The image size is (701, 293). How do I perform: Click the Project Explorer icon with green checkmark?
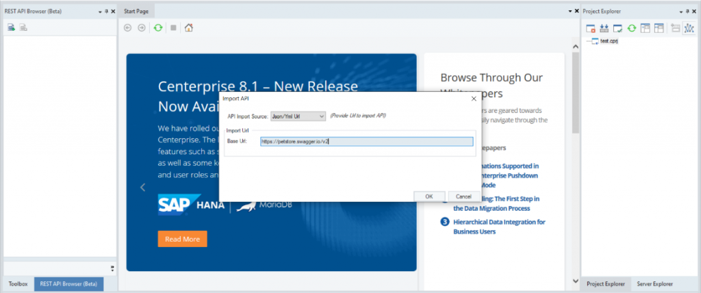pyautogui.click(x=618, y=28)
